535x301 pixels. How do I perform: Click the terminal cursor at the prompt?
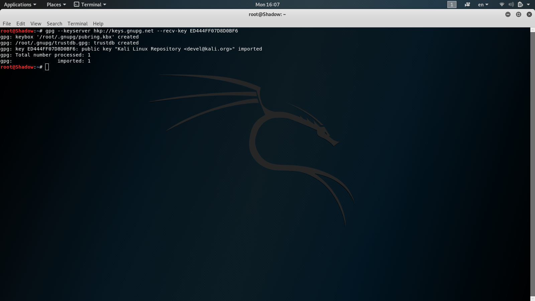47,67
